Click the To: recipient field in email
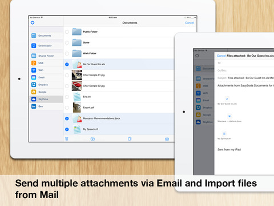 point(244,63)
